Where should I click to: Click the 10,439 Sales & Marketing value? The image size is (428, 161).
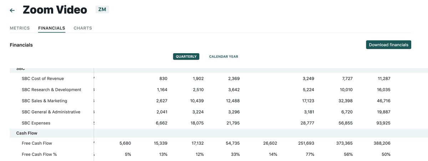click(x=197, y=101)
